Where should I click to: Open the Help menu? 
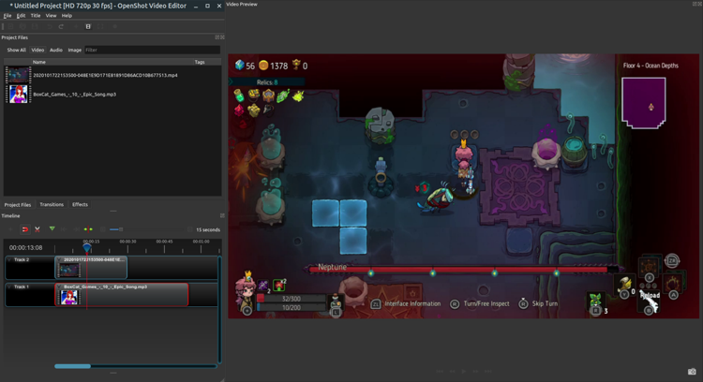click(x=67, y=16)
